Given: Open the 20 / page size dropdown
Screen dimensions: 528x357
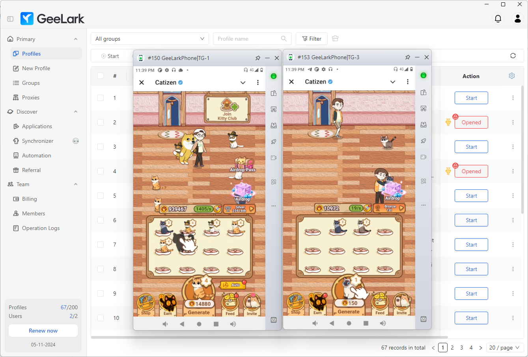Looking at the screenshot, I should click(505, 348).
